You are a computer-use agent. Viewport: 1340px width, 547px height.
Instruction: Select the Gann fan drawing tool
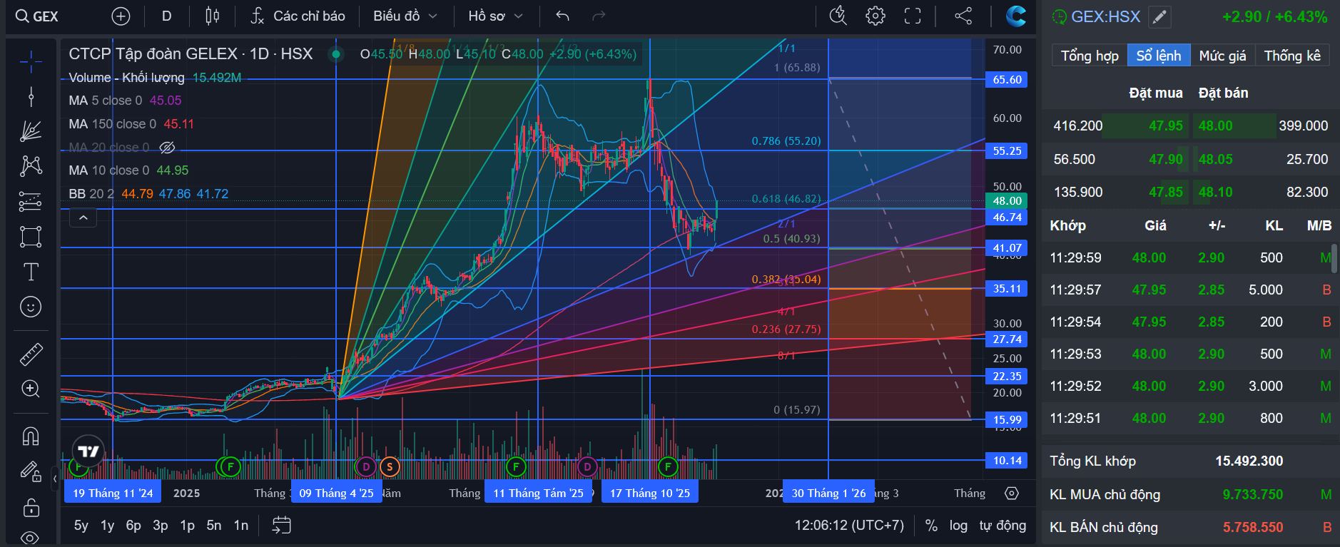31,131
